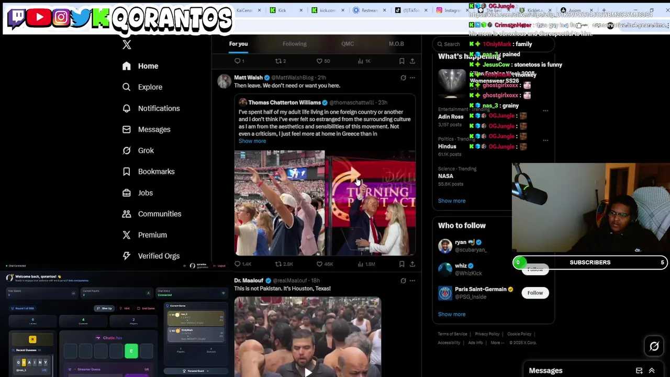The height and width of the screenshot is (377, 670).
Task: Like Matt Walsh's post with 46K likes
Action: pyautogui.click(x=325, y=264)
